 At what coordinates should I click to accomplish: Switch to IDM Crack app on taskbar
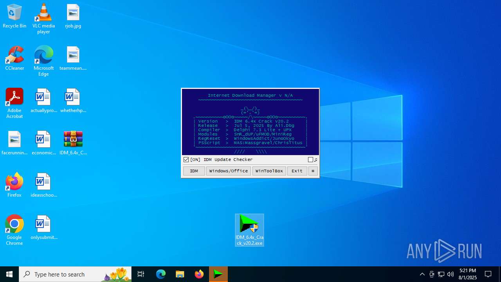click(218, 274)
